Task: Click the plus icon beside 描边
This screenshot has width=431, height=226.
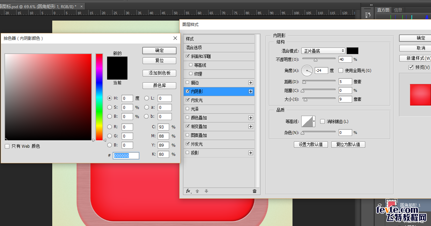Action: point(250,83)
